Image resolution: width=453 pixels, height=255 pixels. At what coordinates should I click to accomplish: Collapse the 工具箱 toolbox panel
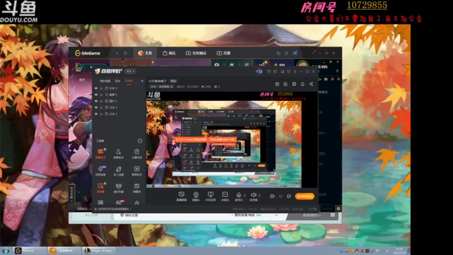(140, 141)
